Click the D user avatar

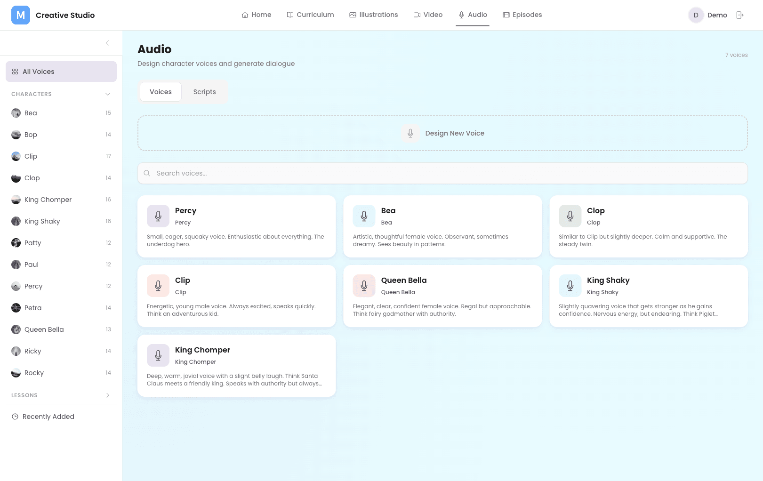(696, 15)
